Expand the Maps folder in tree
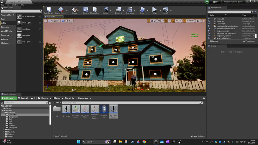258x145 pixels. 4,130
